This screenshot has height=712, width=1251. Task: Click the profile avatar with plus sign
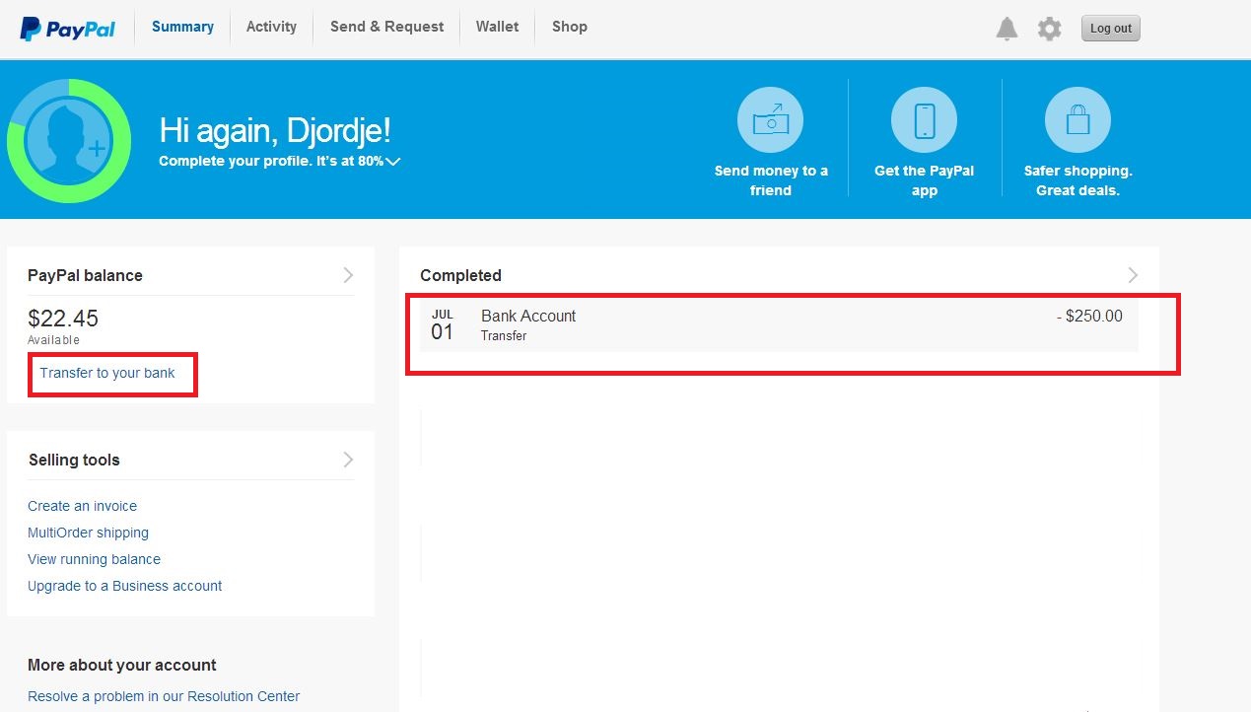pos(68,141)
